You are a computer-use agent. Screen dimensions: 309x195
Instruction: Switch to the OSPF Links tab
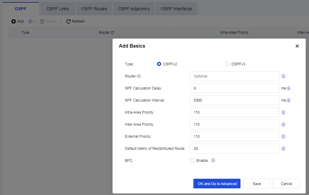pos(58,9)
